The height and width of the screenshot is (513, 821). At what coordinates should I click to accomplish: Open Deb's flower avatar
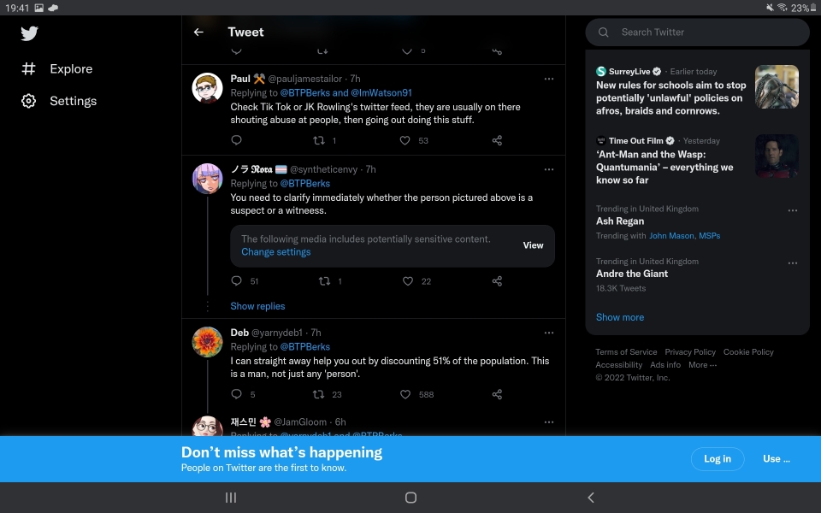pos(207,342)
